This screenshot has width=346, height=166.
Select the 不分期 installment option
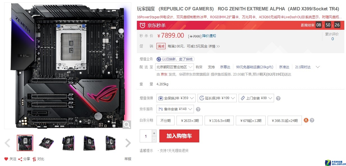pyautogui.click(x=166, y=120)
